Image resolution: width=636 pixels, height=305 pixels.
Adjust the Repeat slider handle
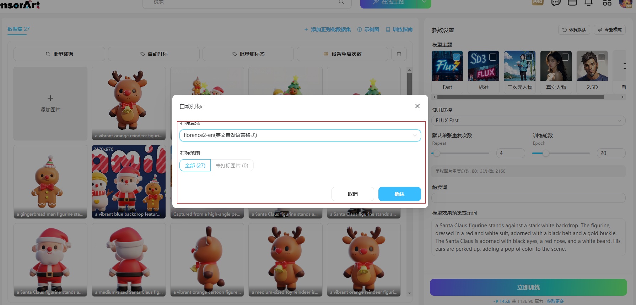pyautogui.click(x=437, y=153)
